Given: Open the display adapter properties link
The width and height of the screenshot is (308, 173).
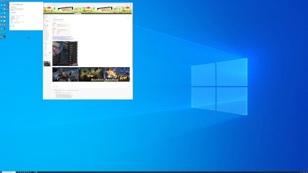Looking at the screenshot, I should coord(15,23).
